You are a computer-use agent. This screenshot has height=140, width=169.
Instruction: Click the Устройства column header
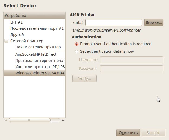34,16
